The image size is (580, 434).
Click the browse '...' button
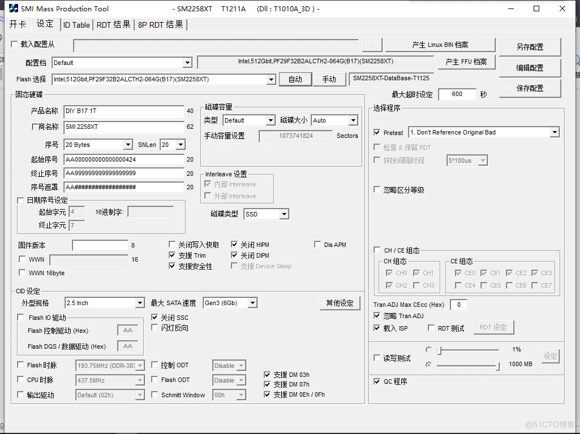pyautogui.click(x=372, y=45)
